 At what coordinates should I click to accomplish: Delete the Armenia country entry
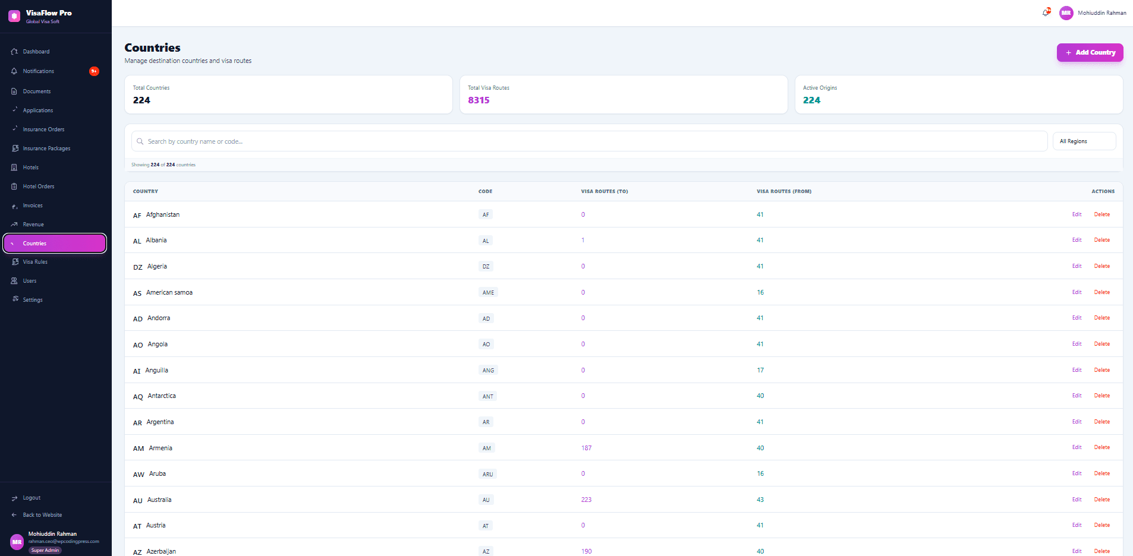click(1101, 447)
